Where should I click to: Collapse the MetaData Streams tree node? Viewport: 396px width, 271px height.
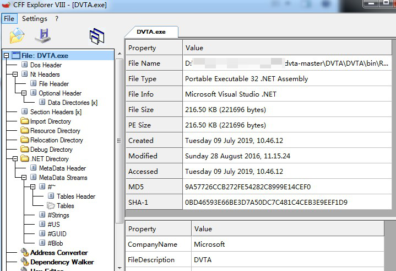(24, 178)
